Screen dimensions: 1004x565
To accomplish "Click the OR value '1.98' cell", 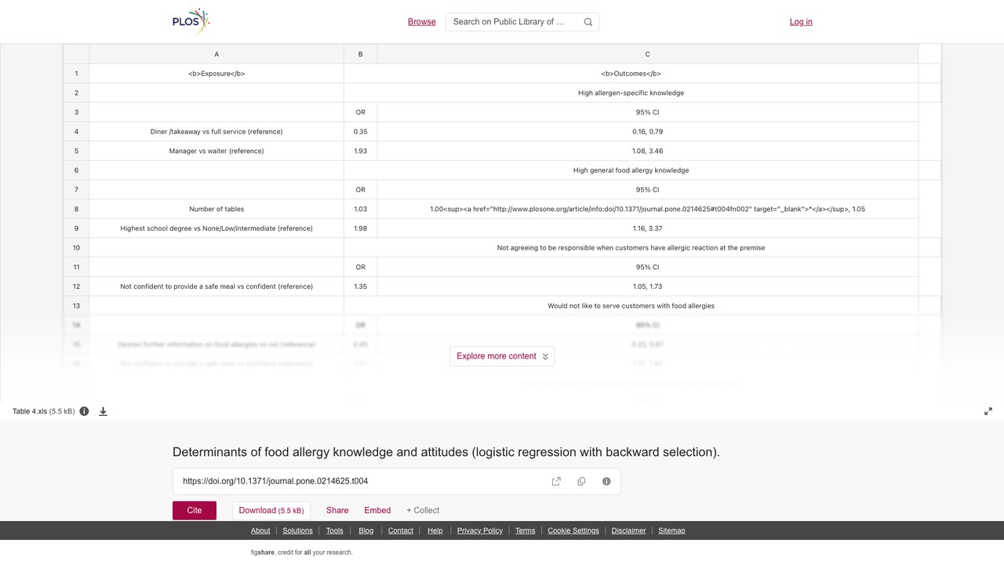I will 361,228.
